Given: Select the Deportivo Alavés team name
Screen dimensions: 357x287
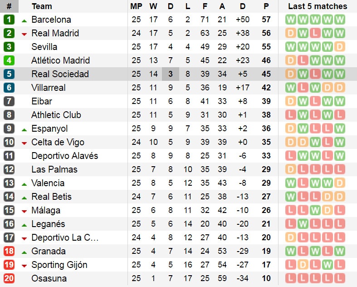Looking at the screenshot, I should [x=64, y=156].
